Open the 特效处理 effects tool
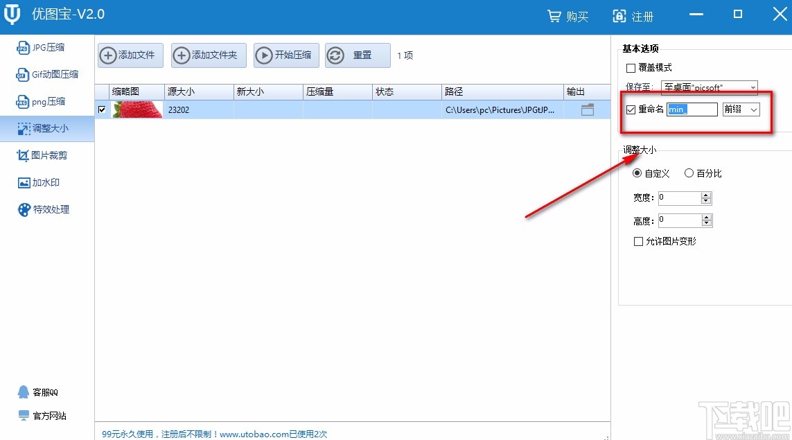This screenshot has width=792, height=440. coord(43,209)
